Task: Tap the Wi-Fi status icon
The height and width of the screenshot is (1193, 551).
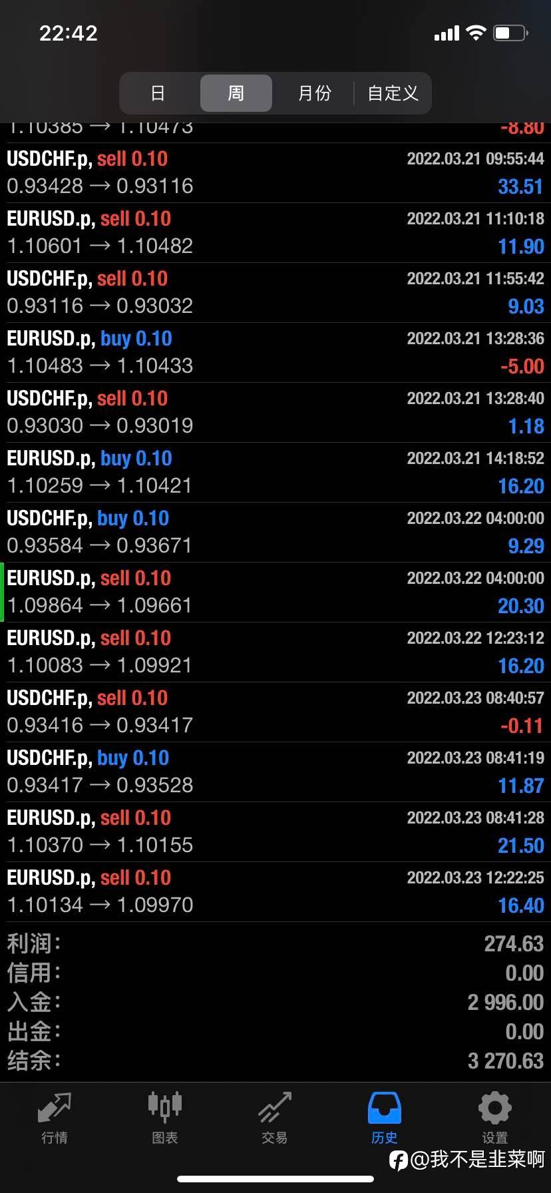Action: coord(476,33)
